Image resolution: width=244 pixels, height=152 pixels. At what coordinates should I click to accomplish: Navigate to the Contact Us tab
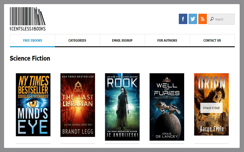(212, 40)
